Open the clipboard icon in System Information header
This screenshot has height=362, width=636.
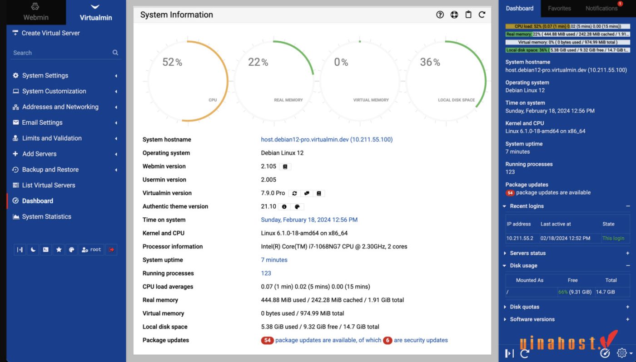coord(468,15)
